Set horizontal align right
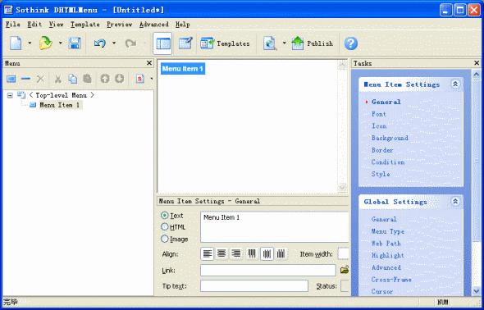This screenshot has height=310, width=484. tap(236, 254)
